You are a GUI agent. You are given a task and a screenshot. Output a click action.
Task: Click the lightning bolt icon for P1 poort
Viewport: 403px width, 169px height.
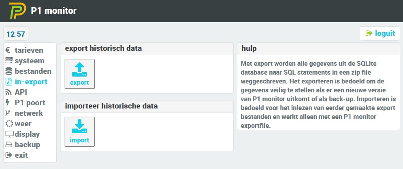[x=8, y=103]
